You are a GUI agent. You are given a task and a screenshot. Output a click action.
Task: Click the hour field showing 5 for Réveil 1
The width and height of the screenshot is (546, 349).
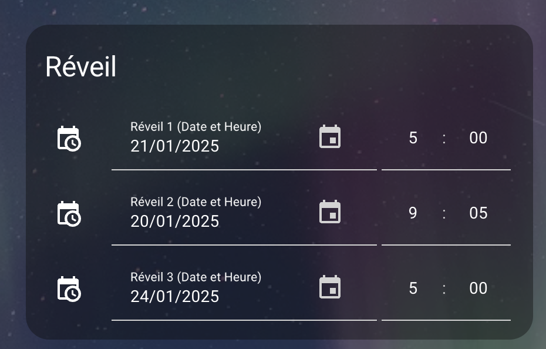pyautogui.click(x=413, y=137)
